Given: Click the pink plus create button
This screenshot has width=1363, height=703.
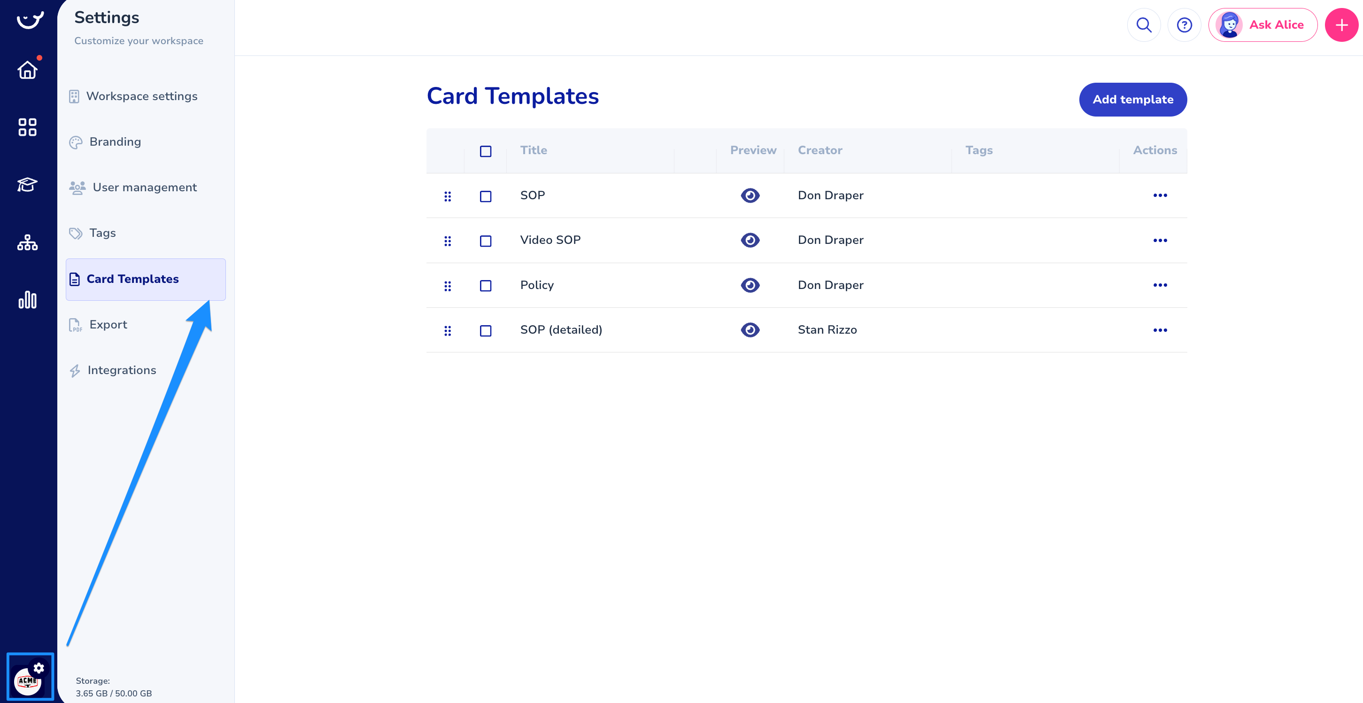Looking at the screenshot, I should (1341, 25).
